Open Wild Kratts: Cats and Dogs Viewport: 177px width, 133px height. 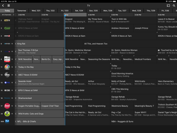point(40,114)
